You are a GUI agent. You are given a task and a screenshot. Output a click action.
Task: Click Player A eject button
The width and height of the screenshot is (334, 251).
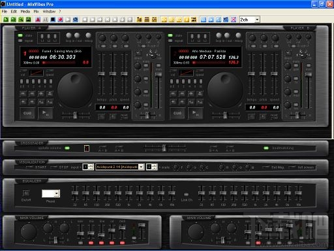[50, 93]
